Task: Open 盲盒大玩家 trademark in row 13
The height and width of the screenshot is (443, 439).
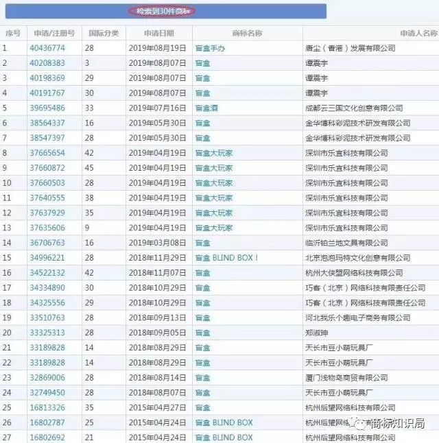Action: pos(214,228)
